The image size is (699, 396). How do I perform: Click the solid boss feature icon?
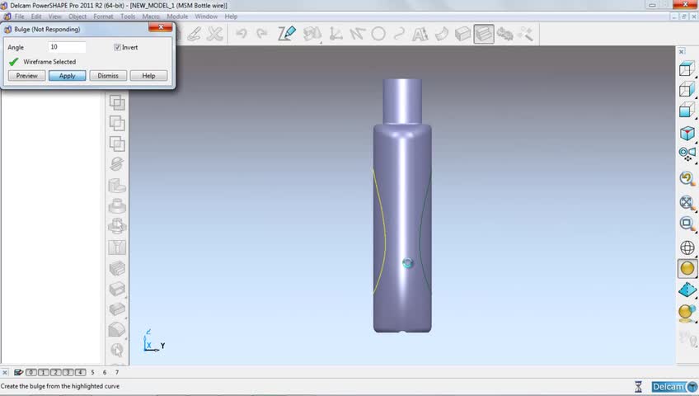tap(117, 206)
